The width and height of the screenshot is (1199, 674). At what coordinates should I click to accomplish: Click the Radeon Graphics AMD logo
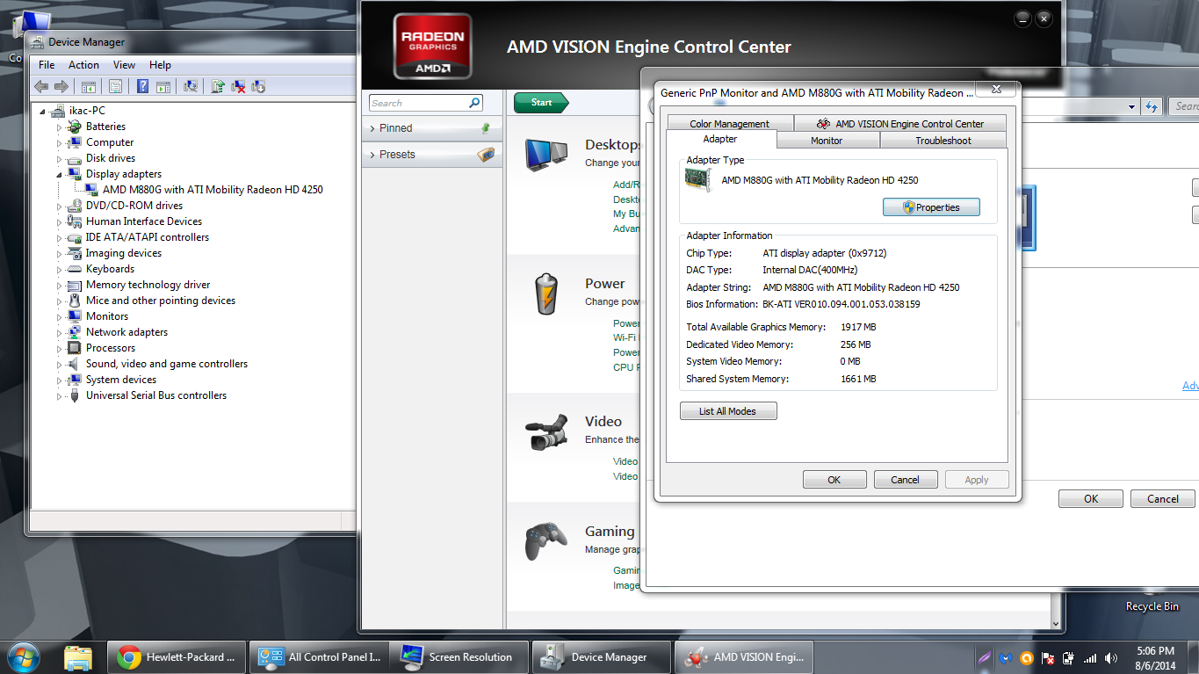click(433, 47)
